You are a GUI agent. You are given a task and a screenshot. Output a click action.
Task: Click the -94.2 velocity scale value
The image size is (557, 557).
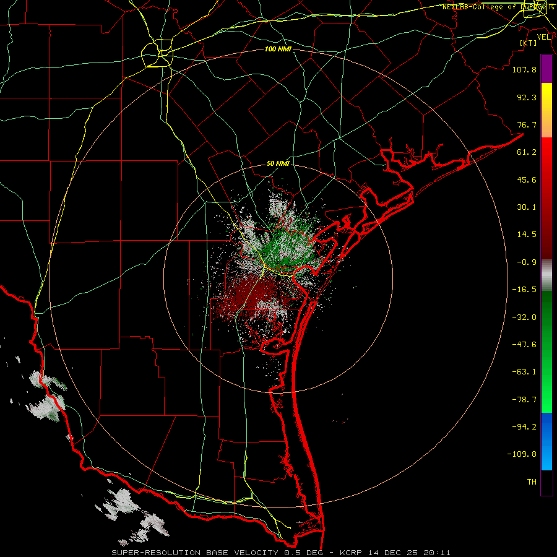(x=524, y=427)
